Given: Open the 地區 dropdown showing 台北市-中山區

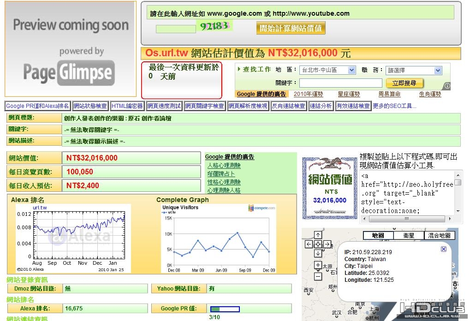Looking at the screenshot, I should coord(328,70).
